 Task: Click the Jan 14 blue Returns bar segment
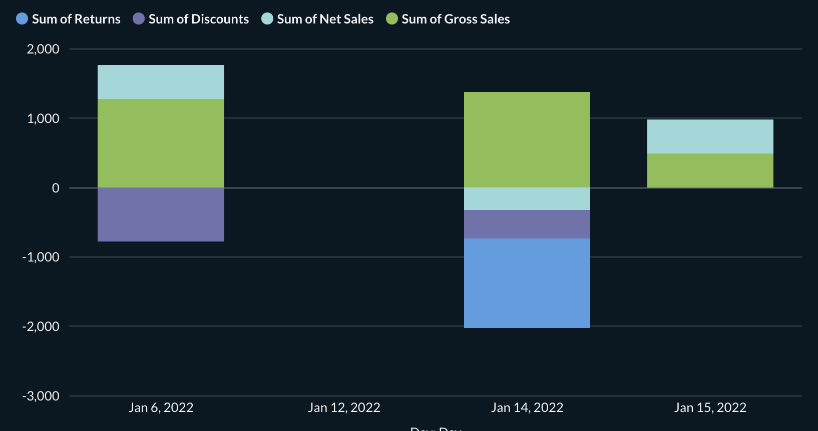[x=527, y=283]
